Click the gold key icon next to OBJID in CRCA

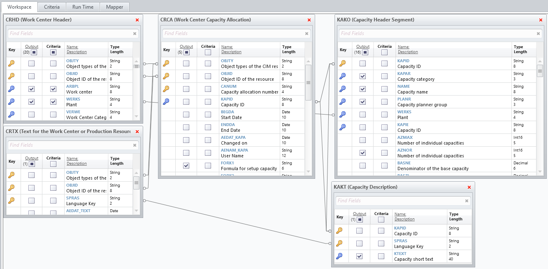click(x=167, y=76)
